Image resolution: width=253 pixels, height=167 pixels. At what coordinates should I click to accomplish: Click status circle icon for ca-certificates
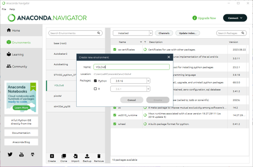point(145,50)
